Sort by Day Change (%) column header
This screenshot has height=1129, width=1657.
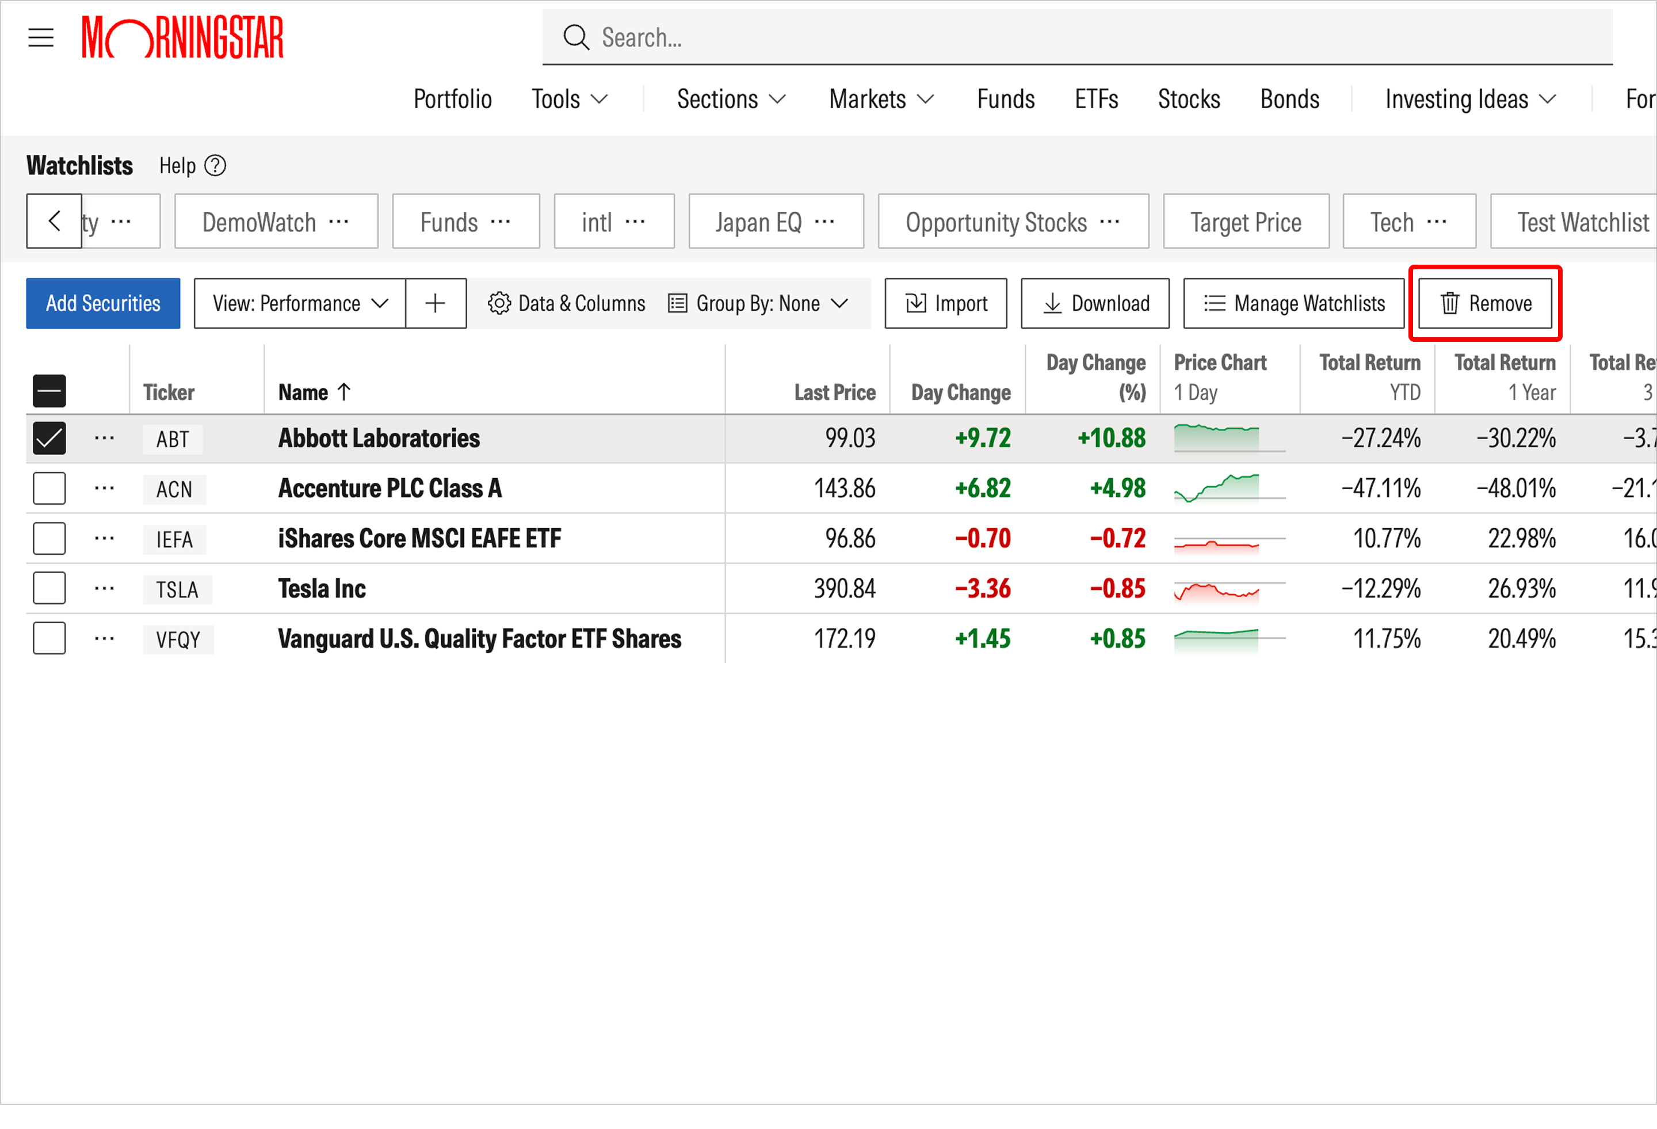tap(1096, 377)
